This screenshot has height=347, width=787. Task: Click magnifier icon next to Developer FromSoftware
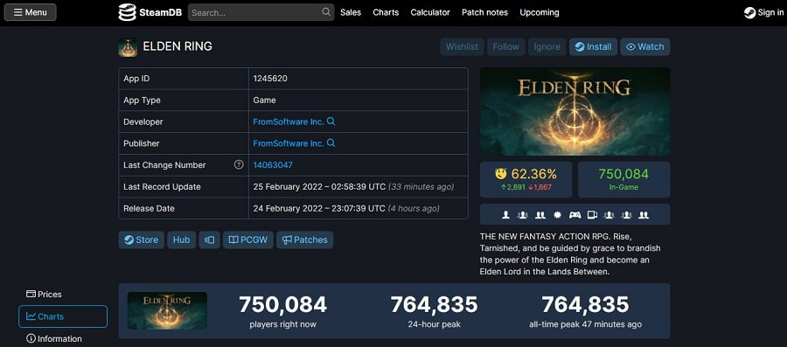[x=331, y=121]
